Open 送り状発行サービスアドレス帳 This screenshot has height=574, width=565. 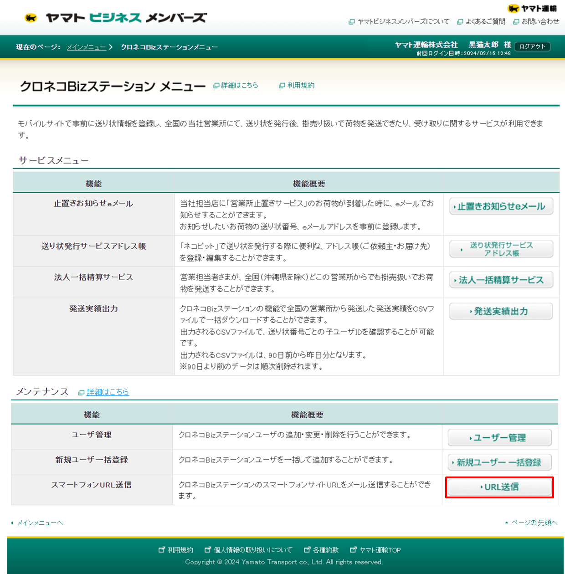click(x=500, y=249)
